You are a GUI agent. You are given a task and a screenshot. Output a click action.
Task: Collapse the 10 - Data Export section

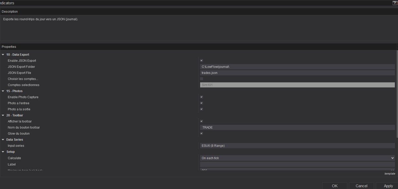3,55
